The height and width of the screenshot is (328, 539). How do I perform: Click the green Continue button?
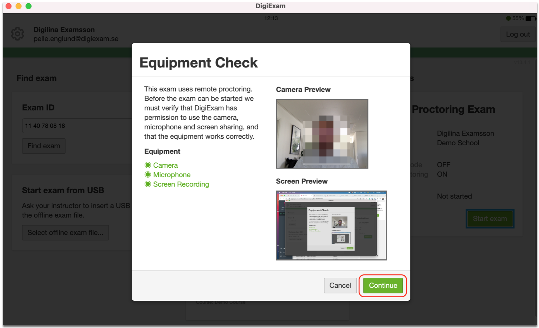[x=383, y=285]
